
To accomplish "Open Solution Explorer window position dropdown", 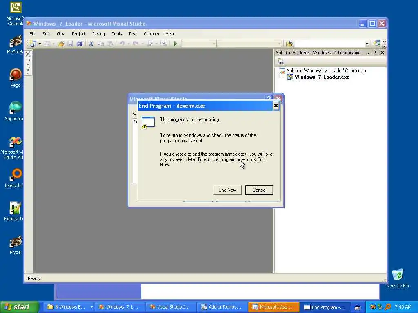I will (x=369, y=53).
